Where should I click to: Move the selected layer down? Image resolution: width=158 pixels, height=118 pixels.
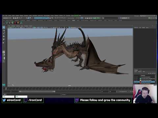pos(151,73)
